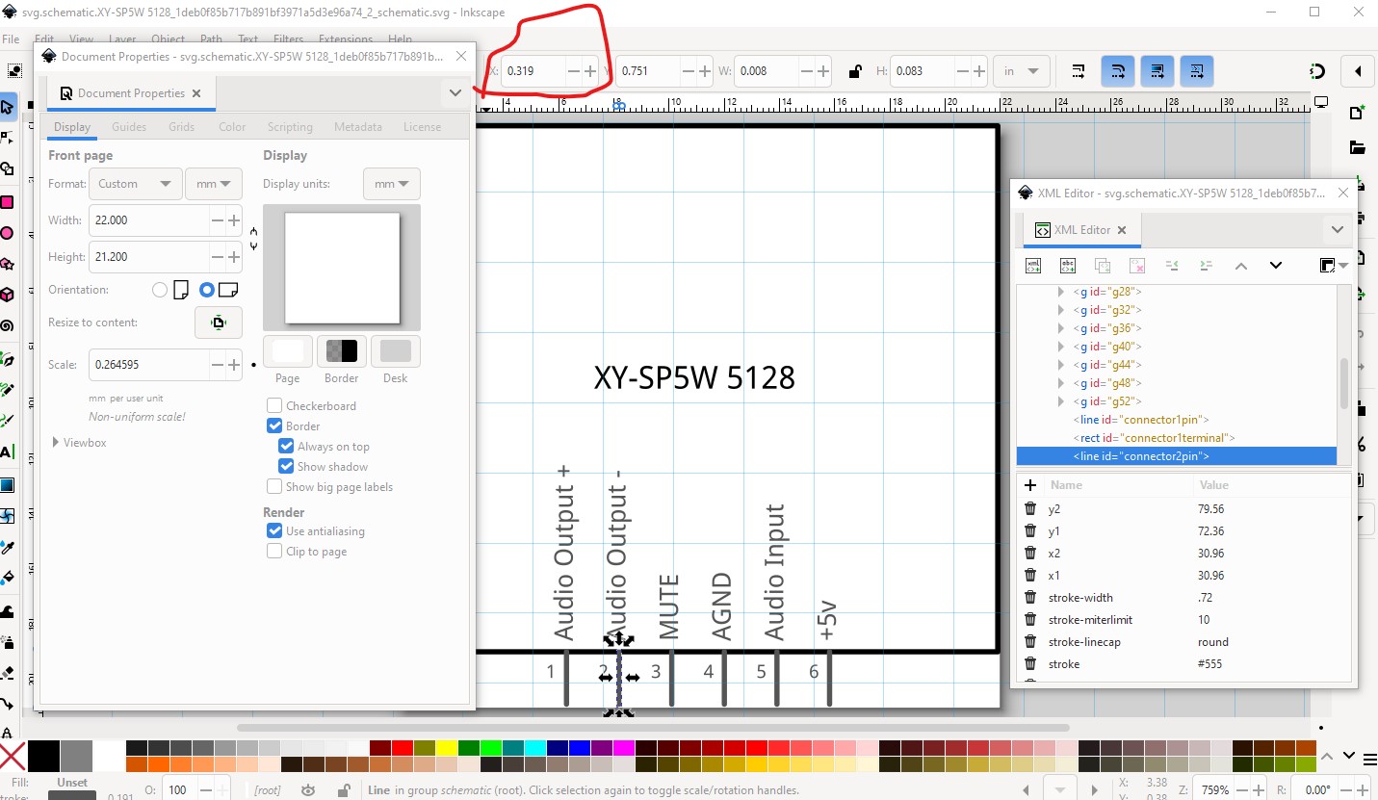Pick the Rectangle tool
Image resolution: width=1378 pixels, height=800 pixels.
[x=8, y=202]
